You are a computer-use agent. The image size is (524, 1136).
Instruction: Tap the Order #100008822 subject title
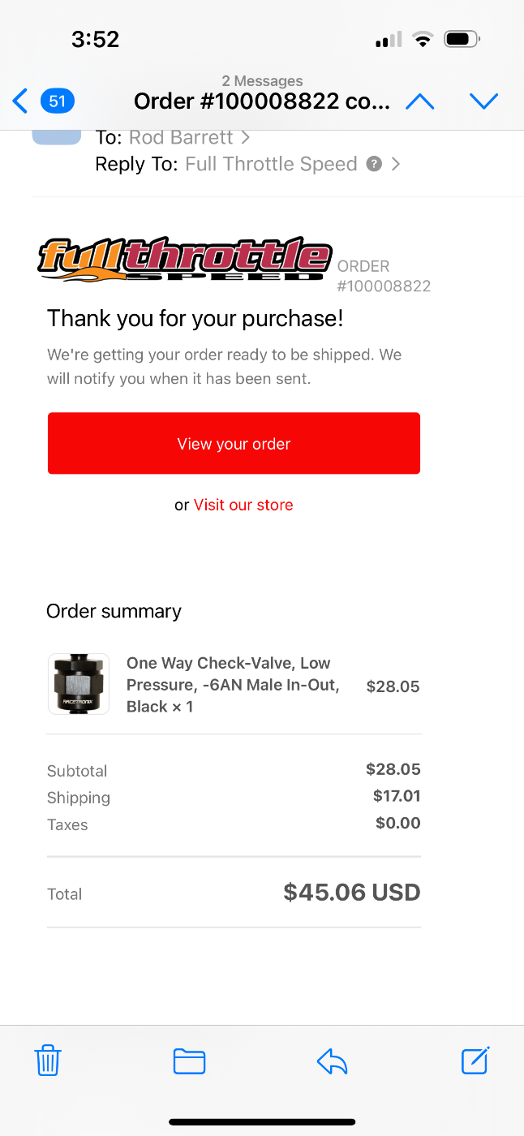(x=262, y=101)
